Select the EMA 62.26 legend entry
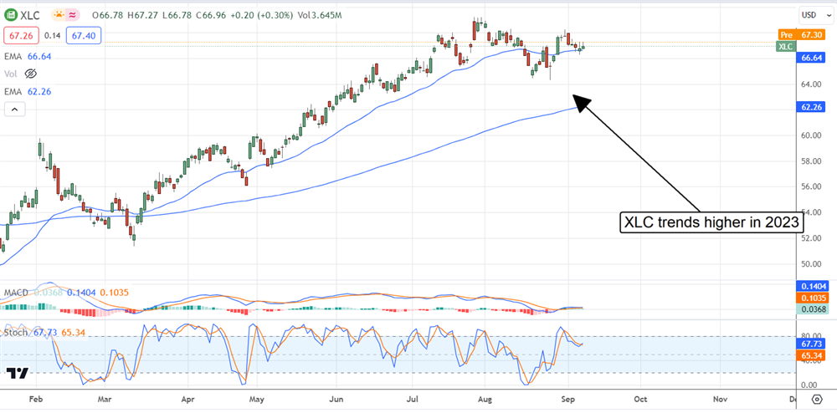The width and height of the screenshot is (837, 413). pos(28,92)
